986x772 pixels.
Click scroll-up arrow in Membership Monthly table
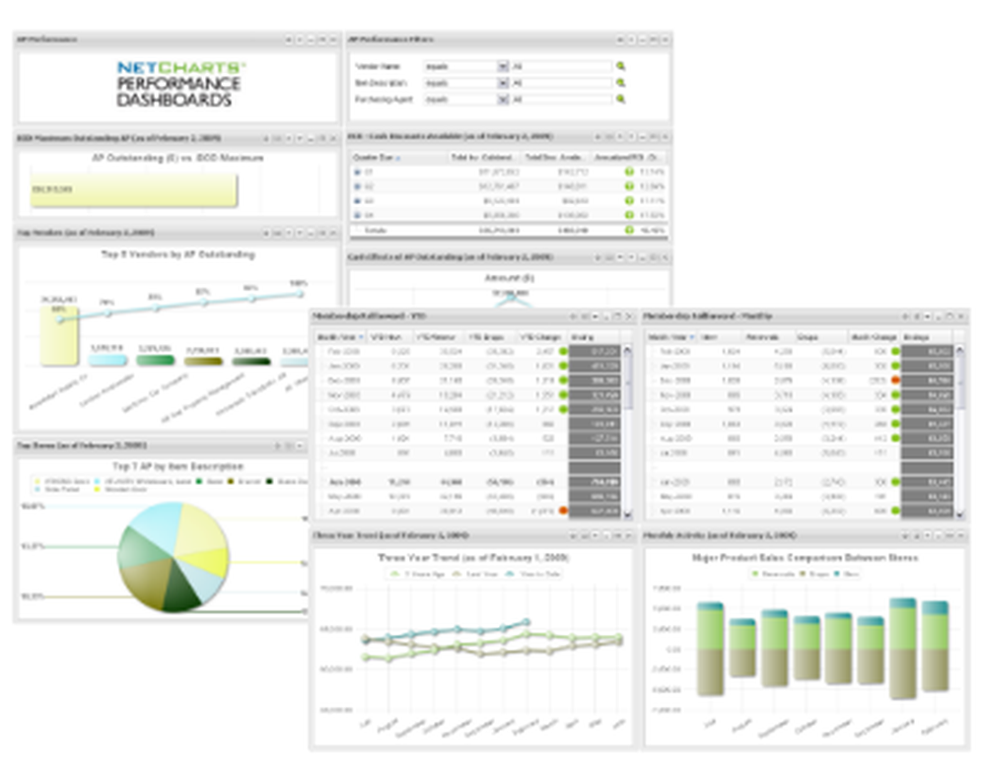[x=959, y=350]
